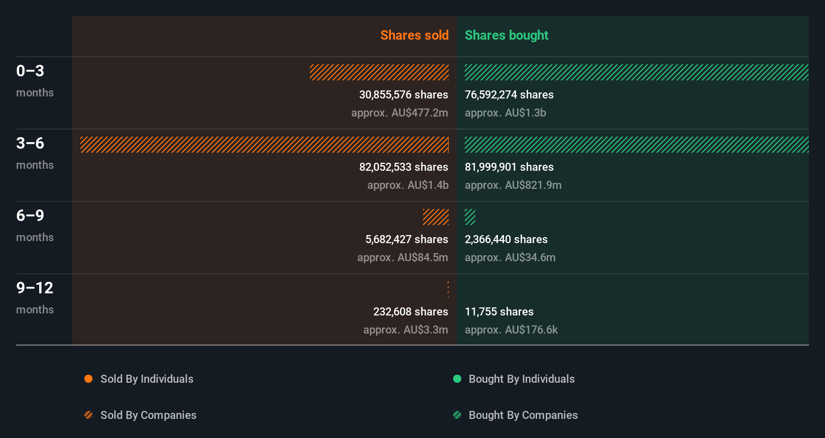
Task: Select the Shares sold column header
Action: (x=414, y=35)
